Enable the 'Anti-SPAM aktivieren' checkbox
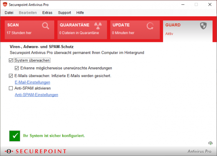 coord(11,88)
